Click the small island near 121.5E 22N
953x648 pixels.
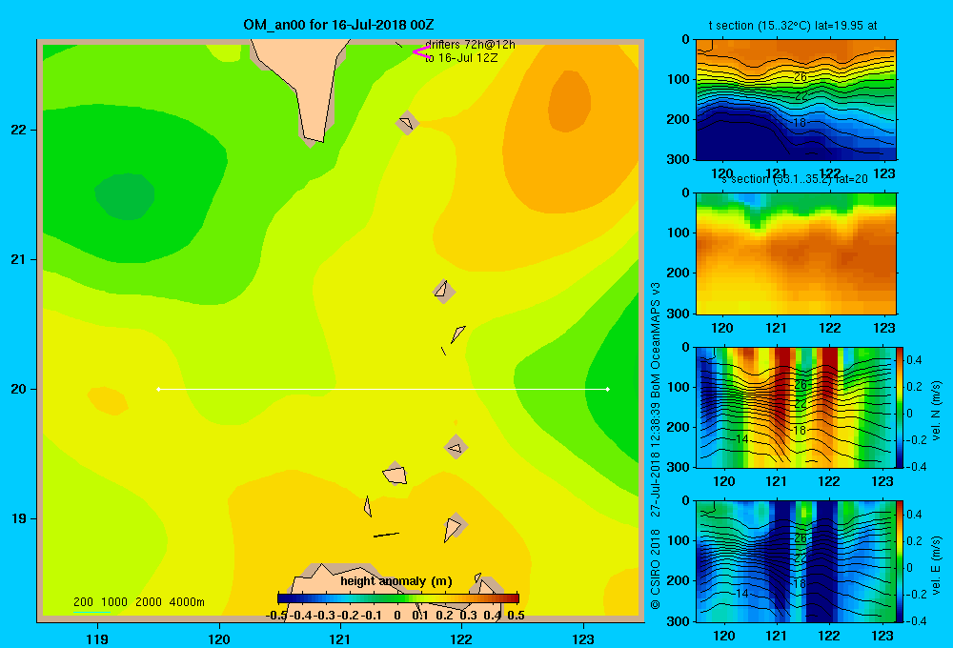click(407, 123)
